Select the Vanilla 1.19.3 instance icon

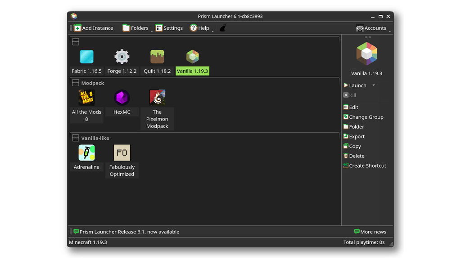coord(192,57)
